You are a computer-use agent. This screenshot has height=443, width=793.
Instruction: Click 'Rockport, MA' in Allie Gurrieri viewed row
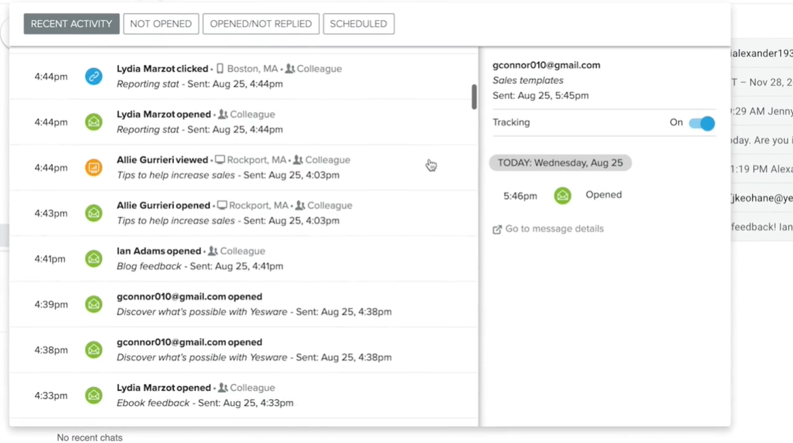[x=257, y=160]
